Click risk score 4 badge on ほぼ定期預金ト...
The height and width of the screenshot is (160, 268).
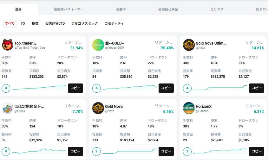point(6,151)
